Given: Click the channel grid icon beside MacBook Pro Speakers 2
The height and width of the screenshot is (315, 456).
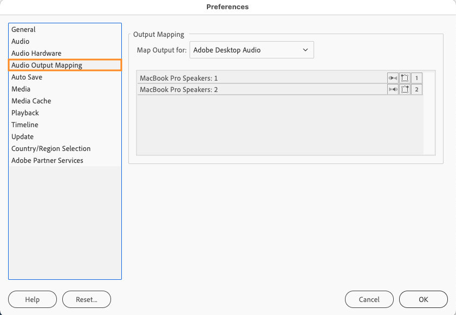Looking at the screenshot, I should [x=405, y=89].
